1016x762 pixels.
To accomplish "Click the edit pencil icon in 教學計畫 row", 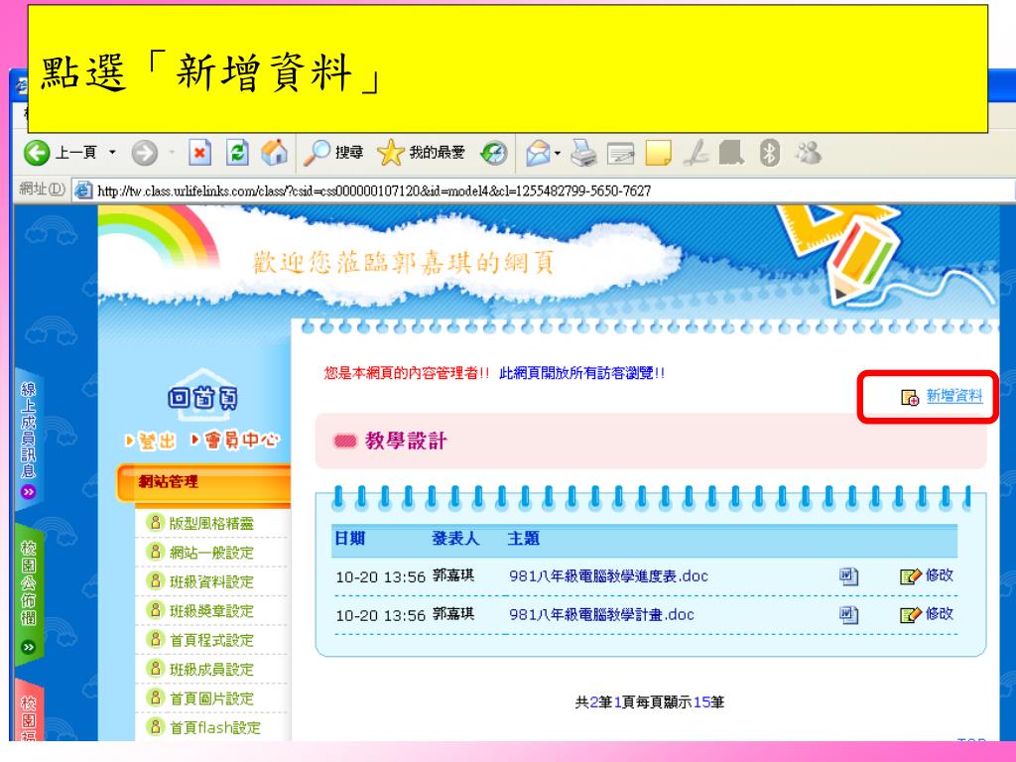I will (x=911, y=615).
